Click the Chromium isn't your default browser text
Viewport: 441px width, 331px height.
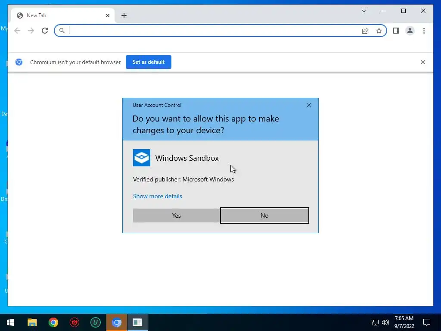(x=75, y=62)
